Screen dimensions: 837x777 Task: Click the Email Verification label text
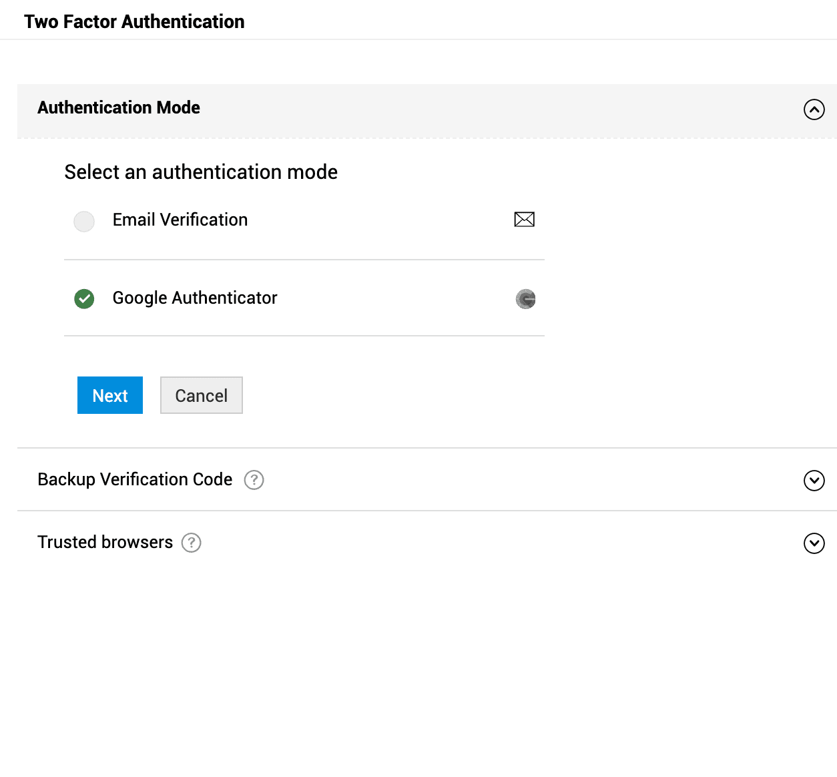point(180,220)
